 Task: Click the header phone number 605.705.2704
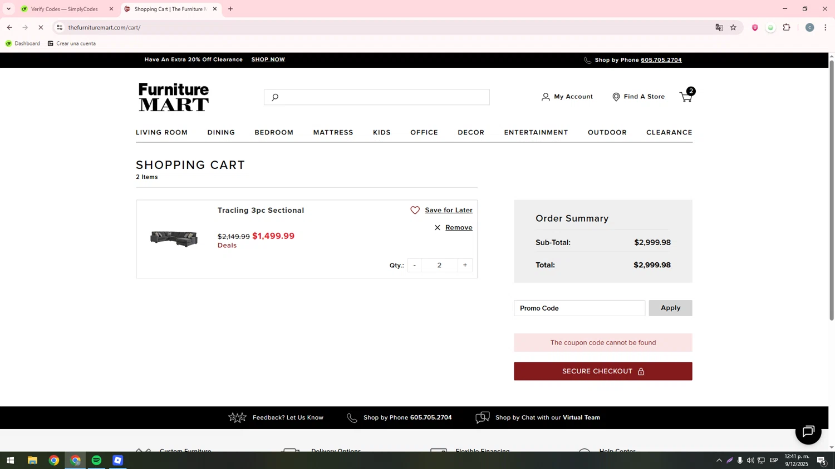coord(661,60)
